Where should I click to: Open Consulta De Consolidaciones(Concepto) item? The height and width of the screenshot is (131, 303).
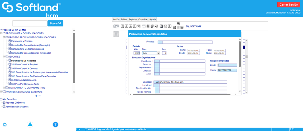(x=31, y=45)
